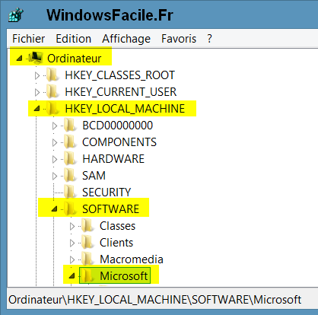The height and width of the screenshot is (315, 318).
Task: Click the SAM folder icon
Action: coord(70,175)
